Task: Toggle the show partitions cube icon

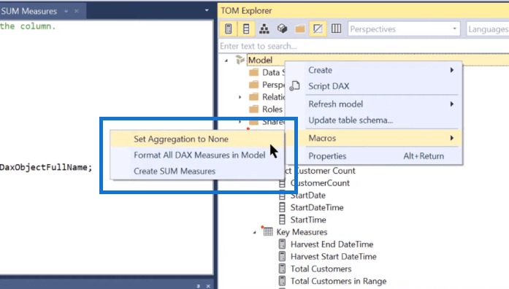Action: (282, 29)
